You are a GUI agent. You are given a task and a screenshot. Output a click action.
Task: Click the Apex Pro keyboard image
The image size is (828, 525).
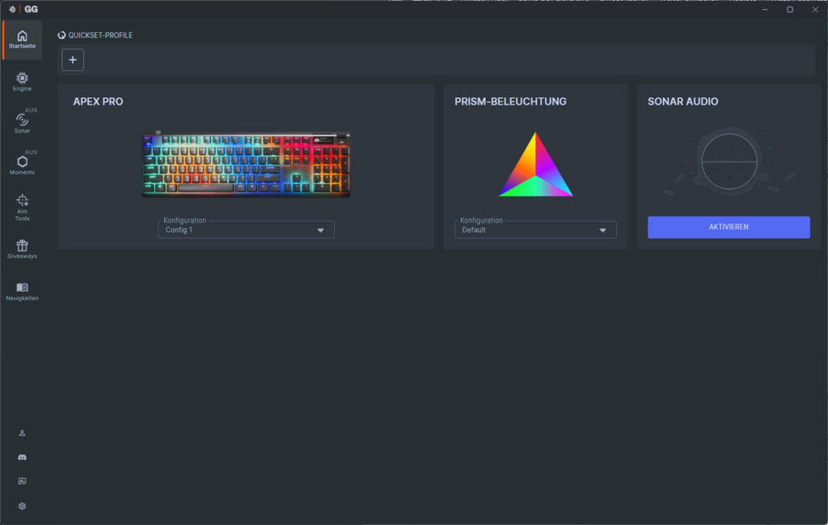tap(246, 164)
